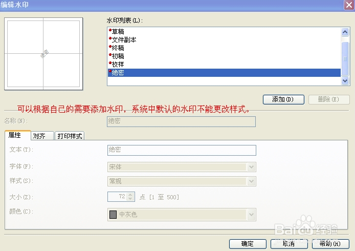Click the red bullet icon beside 初稿
This screenshot has height=251, width=355.
coord(110,54)
